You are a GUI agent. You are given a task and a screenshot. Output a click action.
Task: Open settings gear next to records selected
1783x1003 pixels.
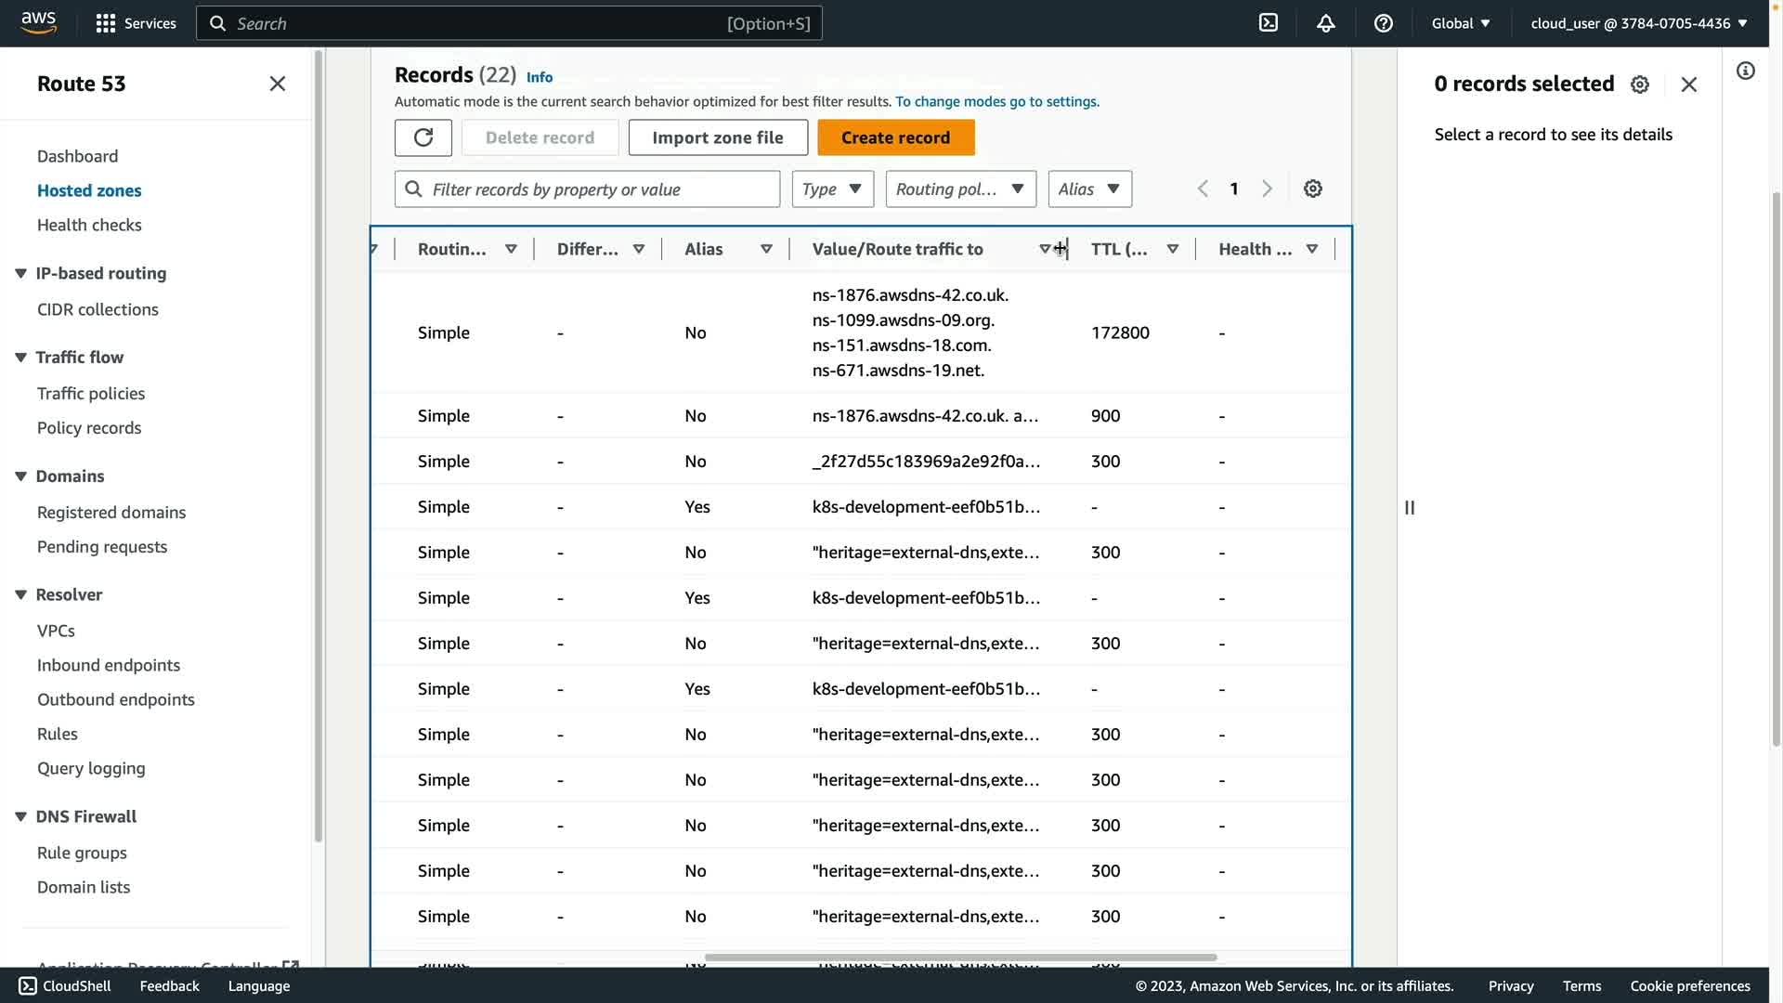[1640, 85]
